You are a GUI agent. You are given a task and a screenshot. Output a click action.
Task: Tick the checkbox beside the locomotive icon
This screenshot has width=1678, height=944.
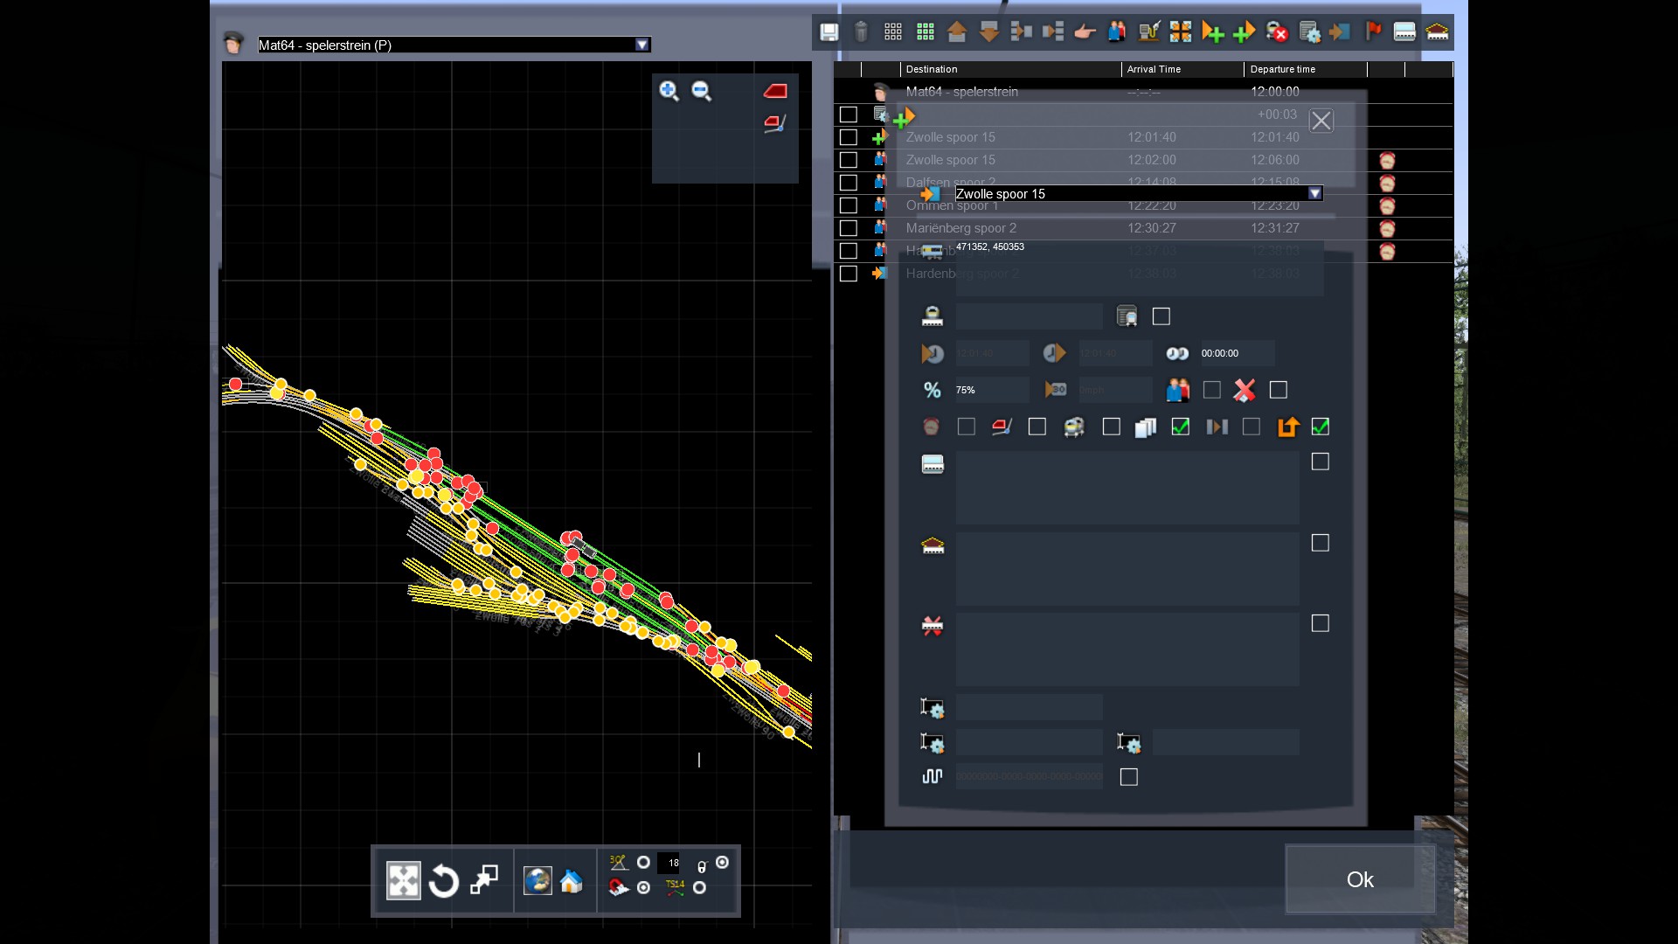(1112, 427)
